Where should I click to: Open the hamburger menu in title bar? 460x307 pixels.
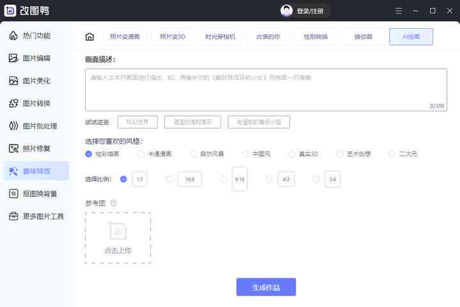(x=399, y=11)
